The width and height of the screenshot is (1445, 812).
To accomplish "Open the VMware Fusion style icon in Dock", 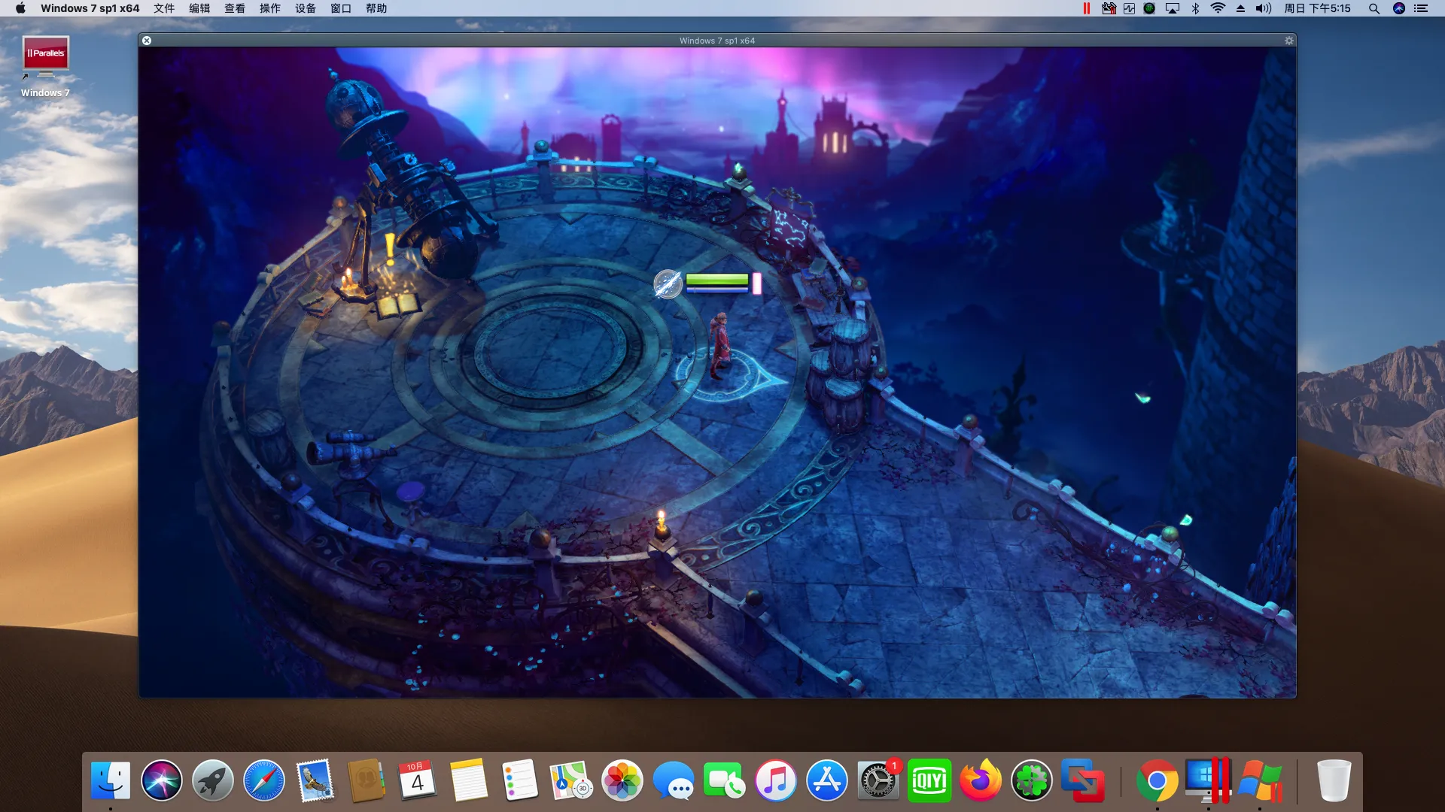I will point(1083,780).
